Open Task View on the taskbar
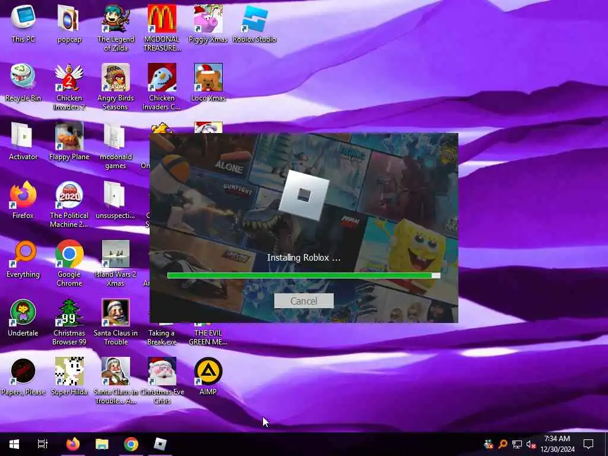The width and height of the screenshot is (608, 456). coord(43,444)
